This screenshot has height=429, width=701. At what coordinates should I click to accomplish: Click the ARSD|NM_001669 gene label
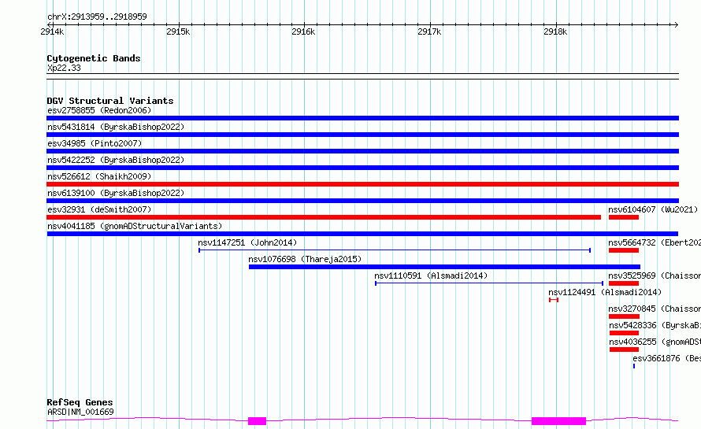80,412
